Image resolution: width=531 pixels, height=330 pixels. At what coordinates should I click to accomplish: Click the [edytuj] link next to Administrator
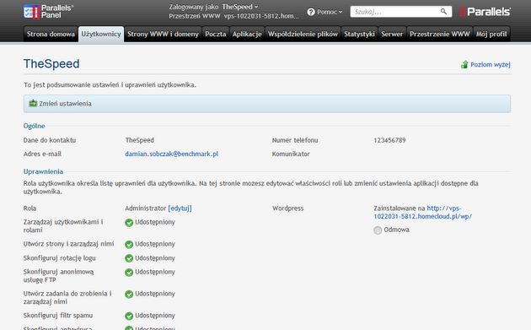180,208
